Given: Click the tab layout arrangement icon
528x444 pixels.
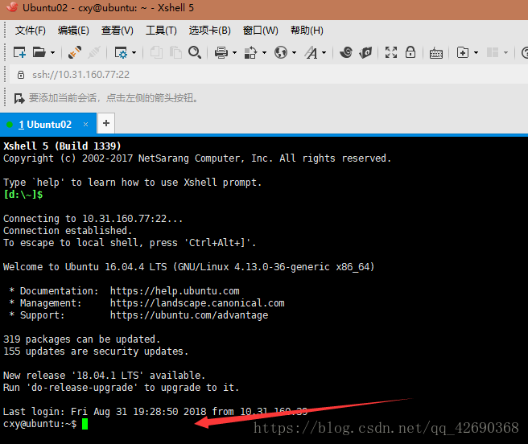Looking at the screenshot, I should 493,52.
